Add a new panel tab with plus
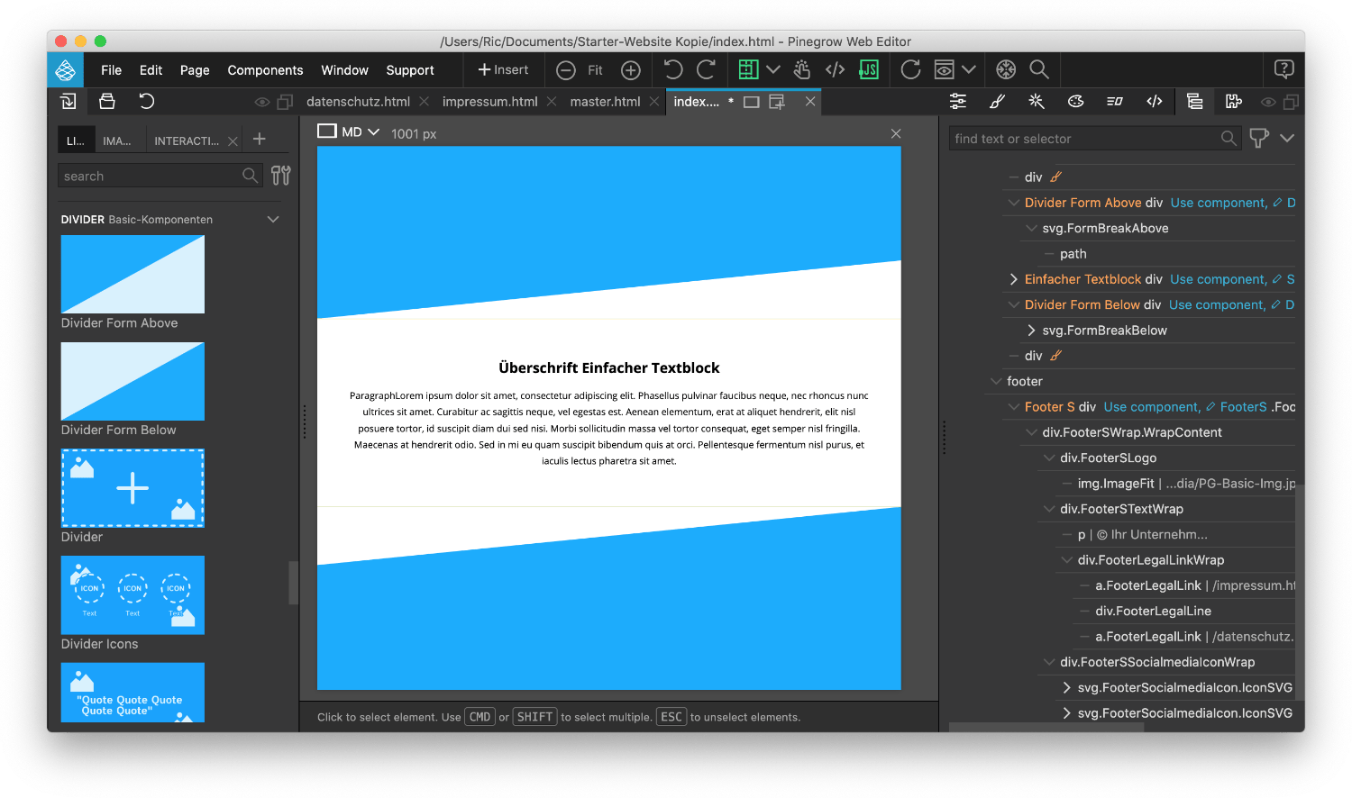This screenshot has height=798, width=1352. pos(260,139)
